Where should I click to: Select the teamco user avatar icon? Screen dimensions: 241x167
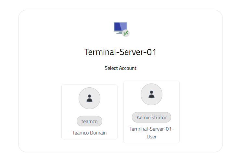pos(89,98)
